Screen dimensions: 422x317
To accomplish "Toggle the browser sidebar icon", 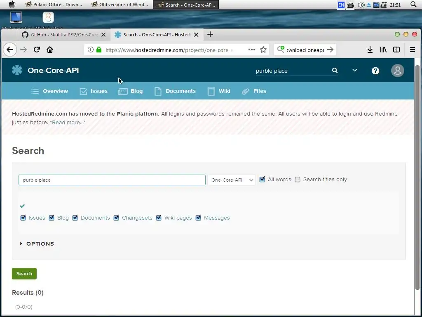I will click(x=396, y=50).
